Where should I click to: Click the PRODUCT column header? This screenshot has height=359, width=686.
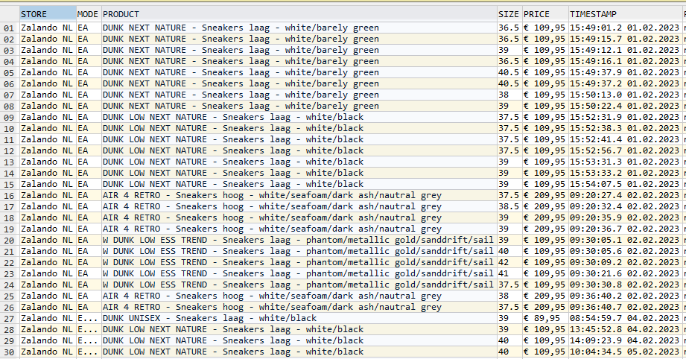point(299,14)
